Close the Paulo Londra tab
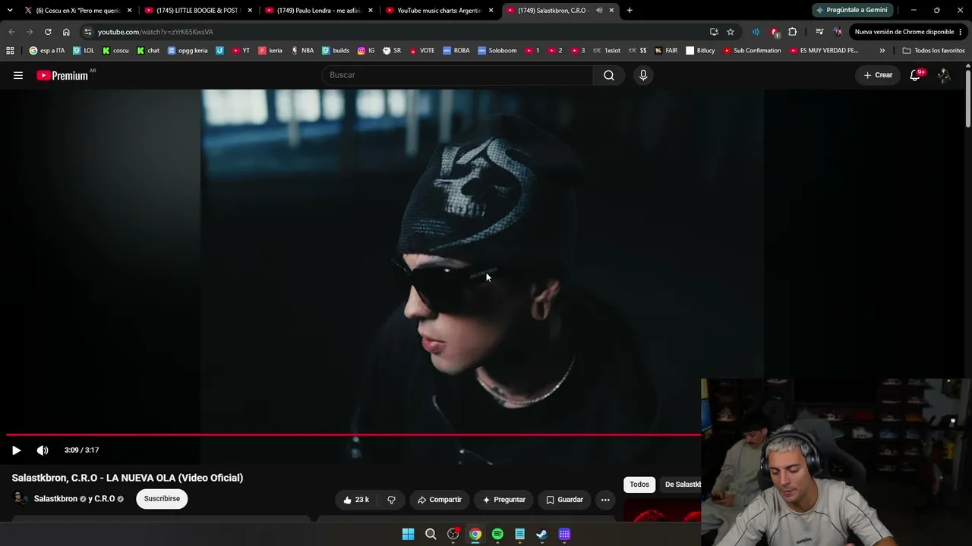Screen dimensions: 972x546 (371, 11)
